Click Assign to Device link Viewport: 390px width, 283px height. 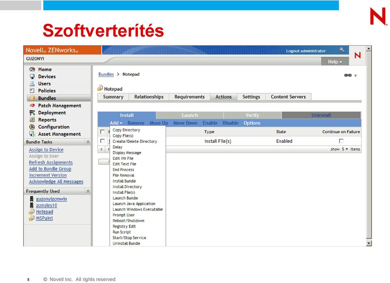46,150
